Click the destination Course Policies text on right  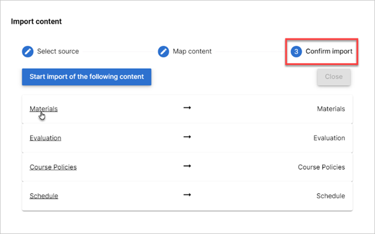tap(322, 167)
